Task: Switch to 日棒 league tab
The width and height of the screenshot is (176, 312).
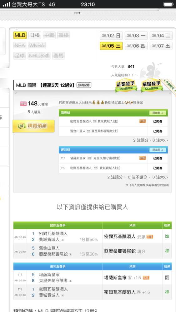Action: [x=35, y=36]
